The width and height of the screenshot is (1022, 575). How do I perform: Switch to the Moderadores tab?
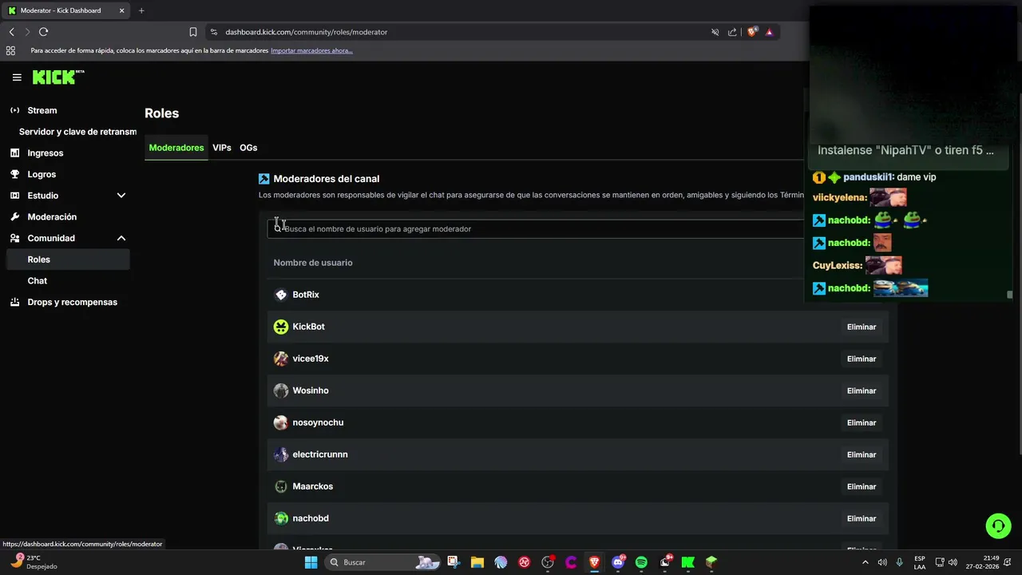[x=176, y=148]
